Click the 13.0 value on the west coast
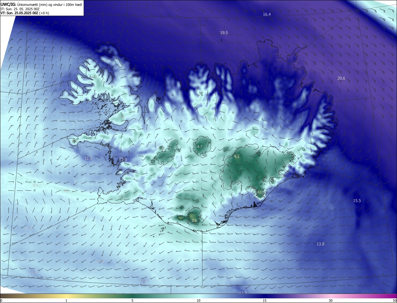The image size is (397, 303). coord(123,160)
